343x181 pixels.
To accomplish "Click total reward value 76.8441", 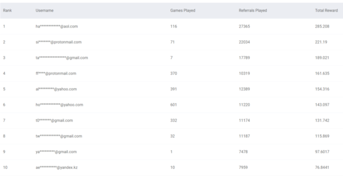I will tap(322, 167).
